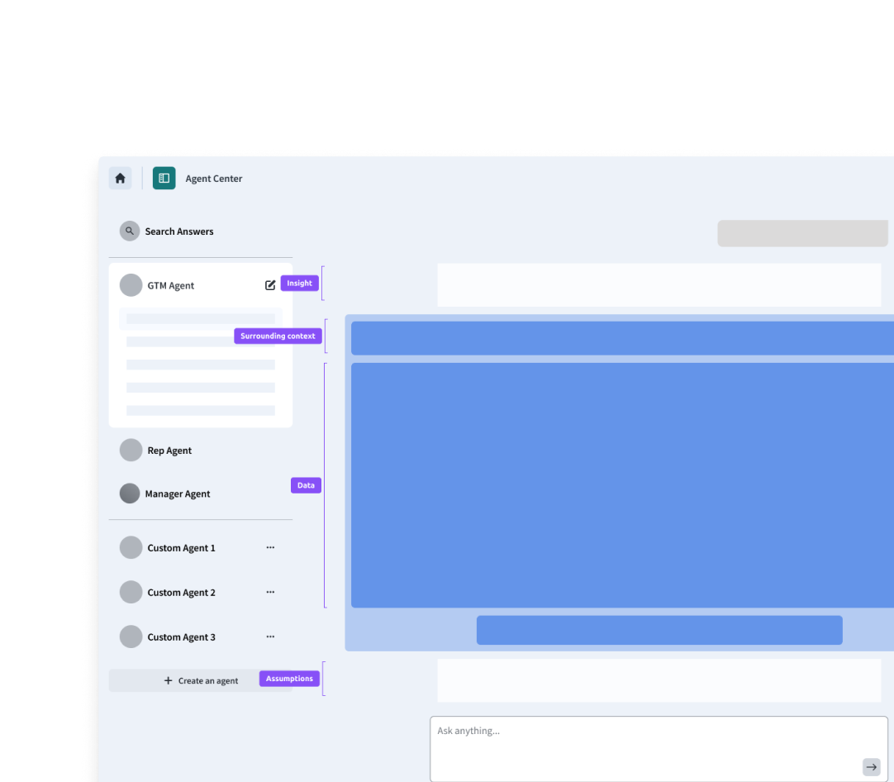Click the Assumptions tag label
This screenshot has height=782, width=894.
(x=288, y=678)
